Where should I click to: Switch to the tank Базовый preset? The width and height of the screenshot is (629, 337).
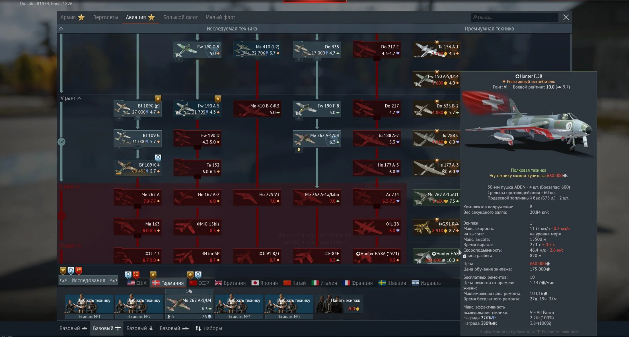click(73, 328)
